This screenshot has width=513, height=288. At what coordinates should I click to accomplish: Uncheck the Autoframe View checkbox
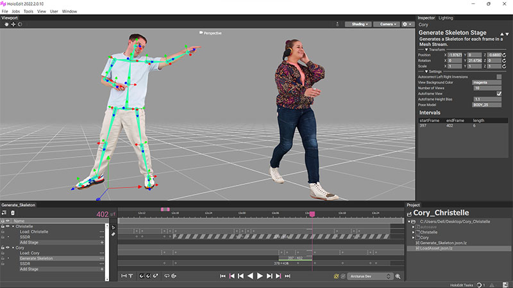[x=499, y=93]
